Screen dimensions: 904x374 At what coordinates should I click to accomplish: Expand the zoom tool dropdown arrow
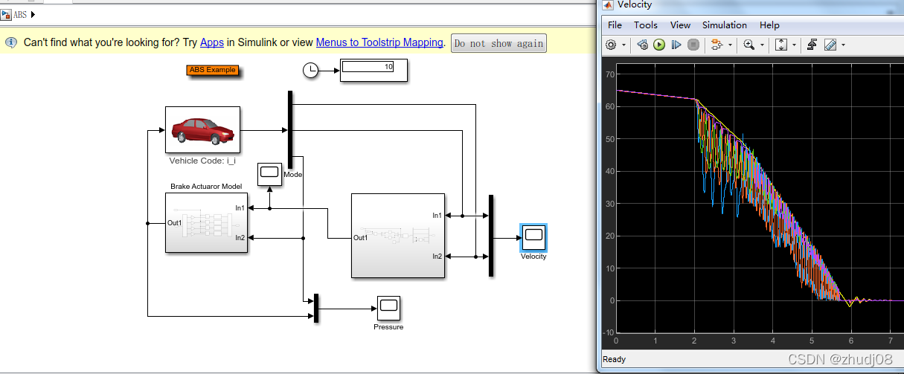tap(763, 45)
